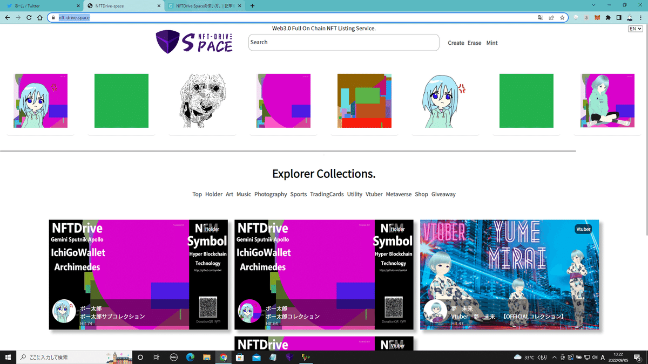Switch to the NFTDrive.Spaceの使い方 tab
The width and height of the screenshot is (648, 364).
click(205, 5)
